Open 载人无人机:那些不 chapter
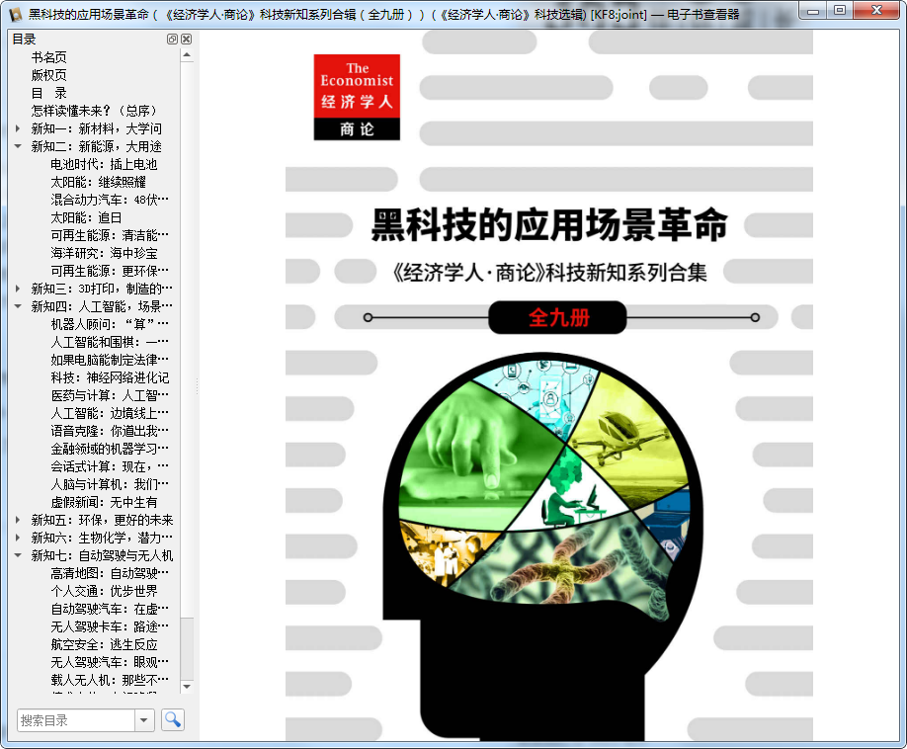This screenshot has height=749, width=907. [110, 680]
